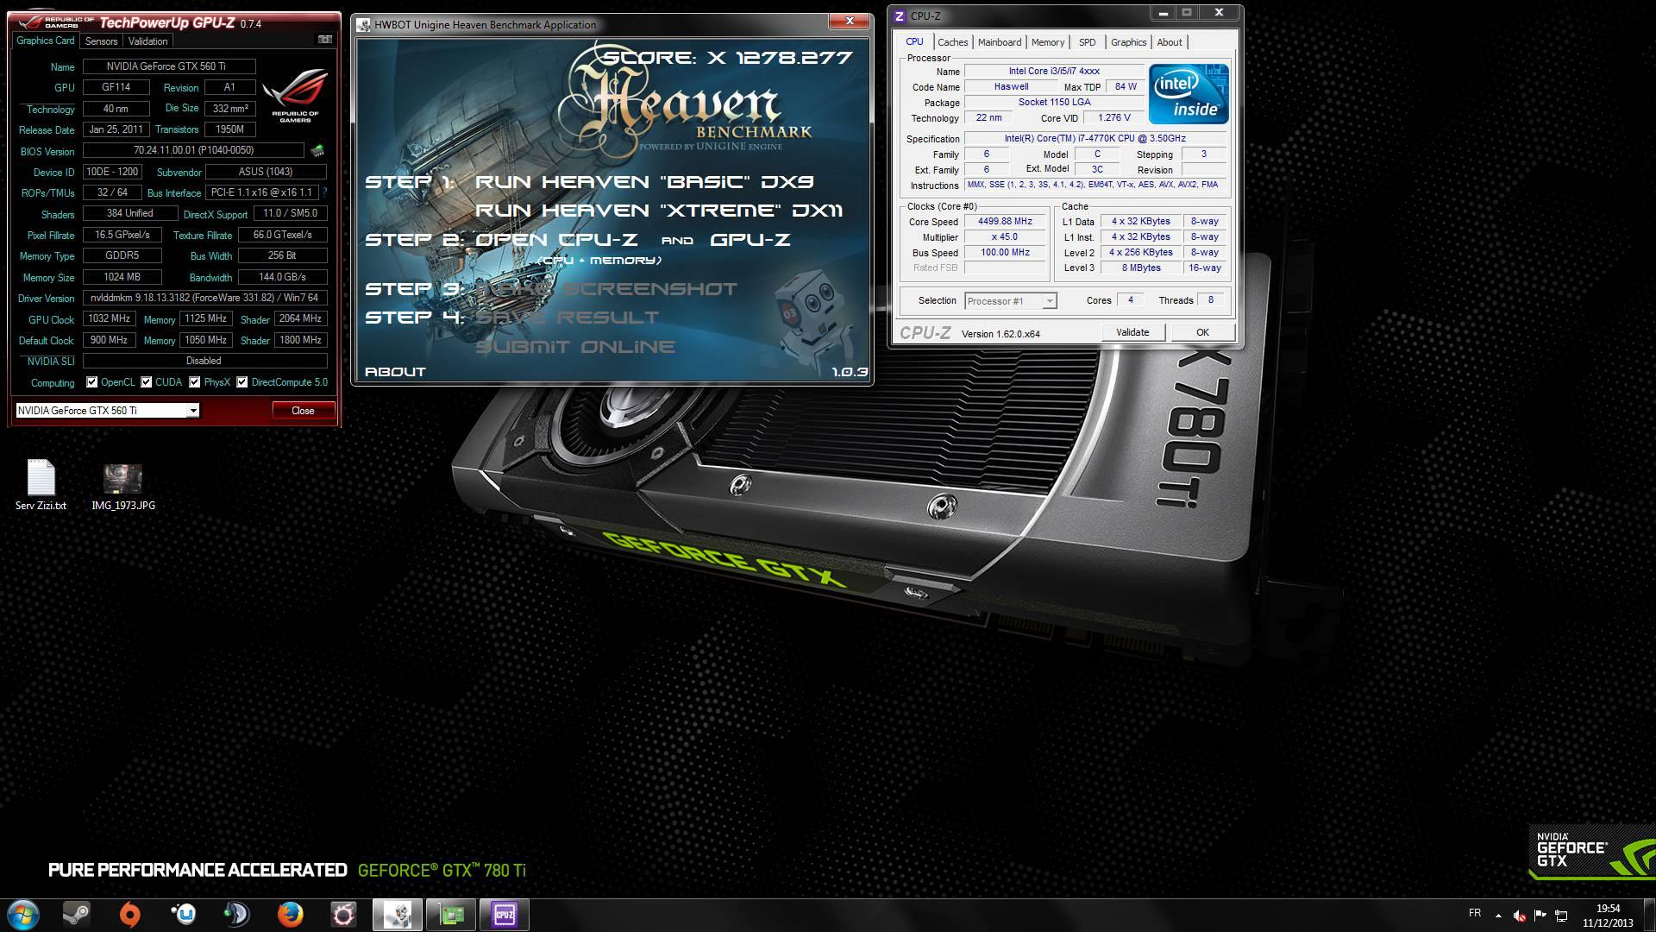Toggle the DirectCompute 5.0 checkbox
The height and width of the screenshot is (932, 1656).
click(x=242, y=382)
